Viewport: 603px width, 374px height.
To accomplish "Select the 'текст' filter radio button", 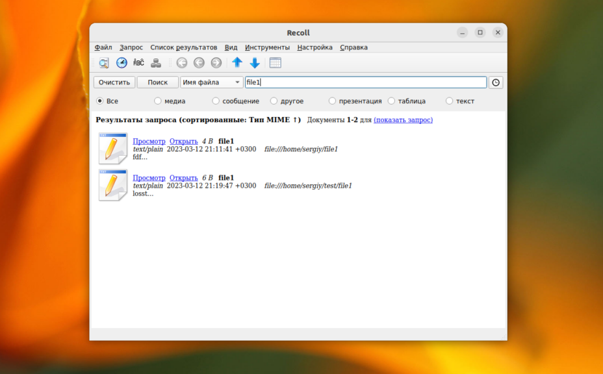I will pyautogui.click(x=450, y=101).
